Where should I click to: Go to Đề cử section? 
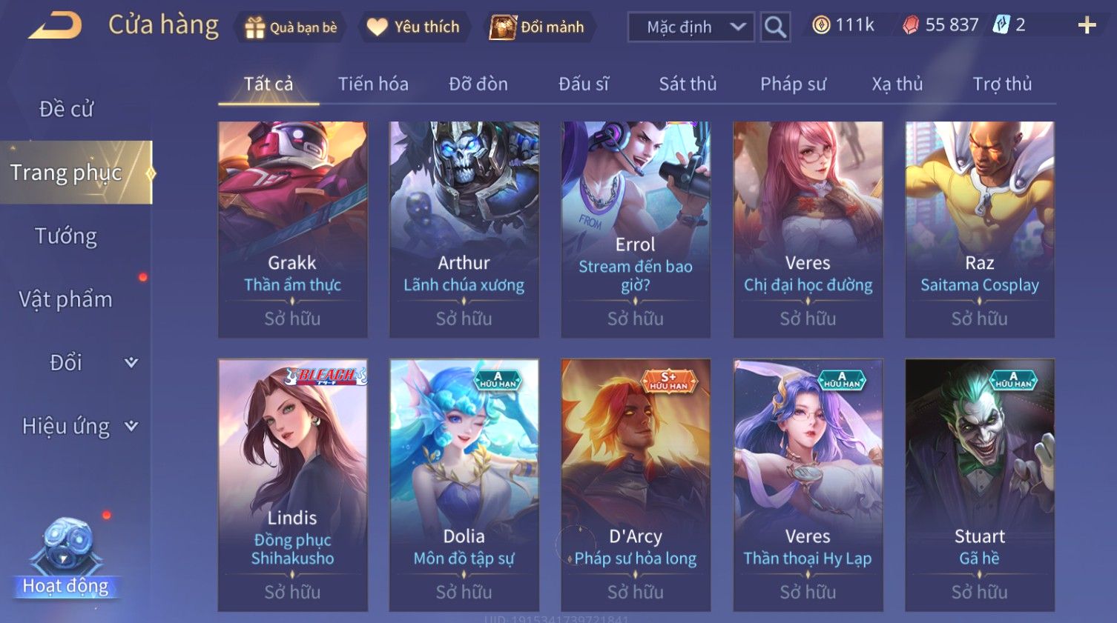coord(66,109)
